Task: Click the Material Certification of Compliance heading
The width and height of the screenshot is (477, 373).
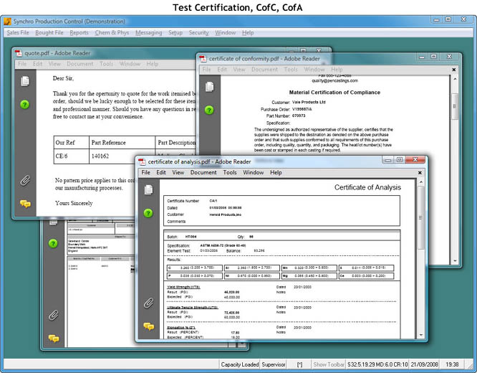Action: point(334,93)
